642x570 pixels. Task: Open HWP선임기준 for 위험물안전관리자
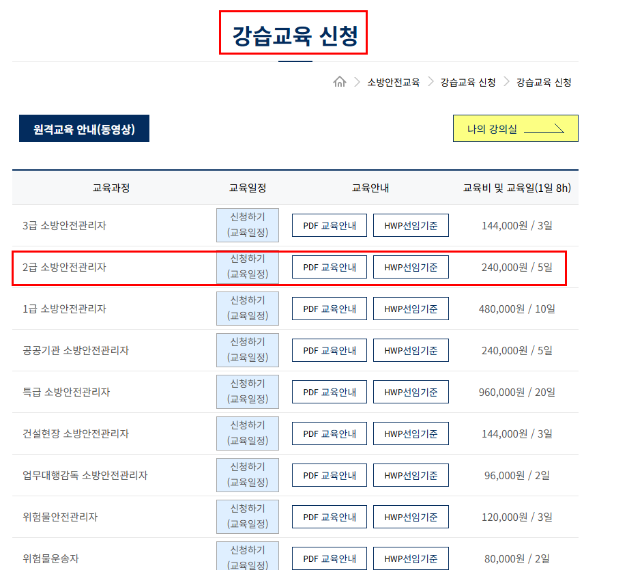(411, 517)
